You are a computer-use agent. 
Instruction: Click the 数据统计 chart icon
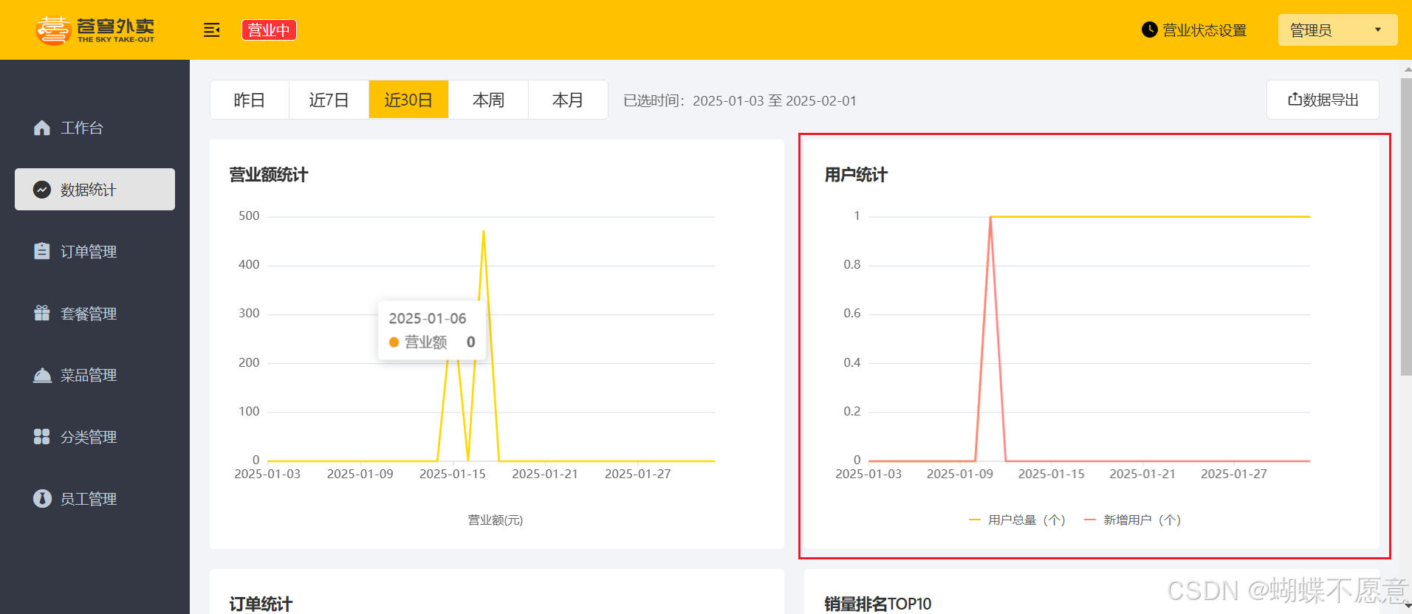42,190
